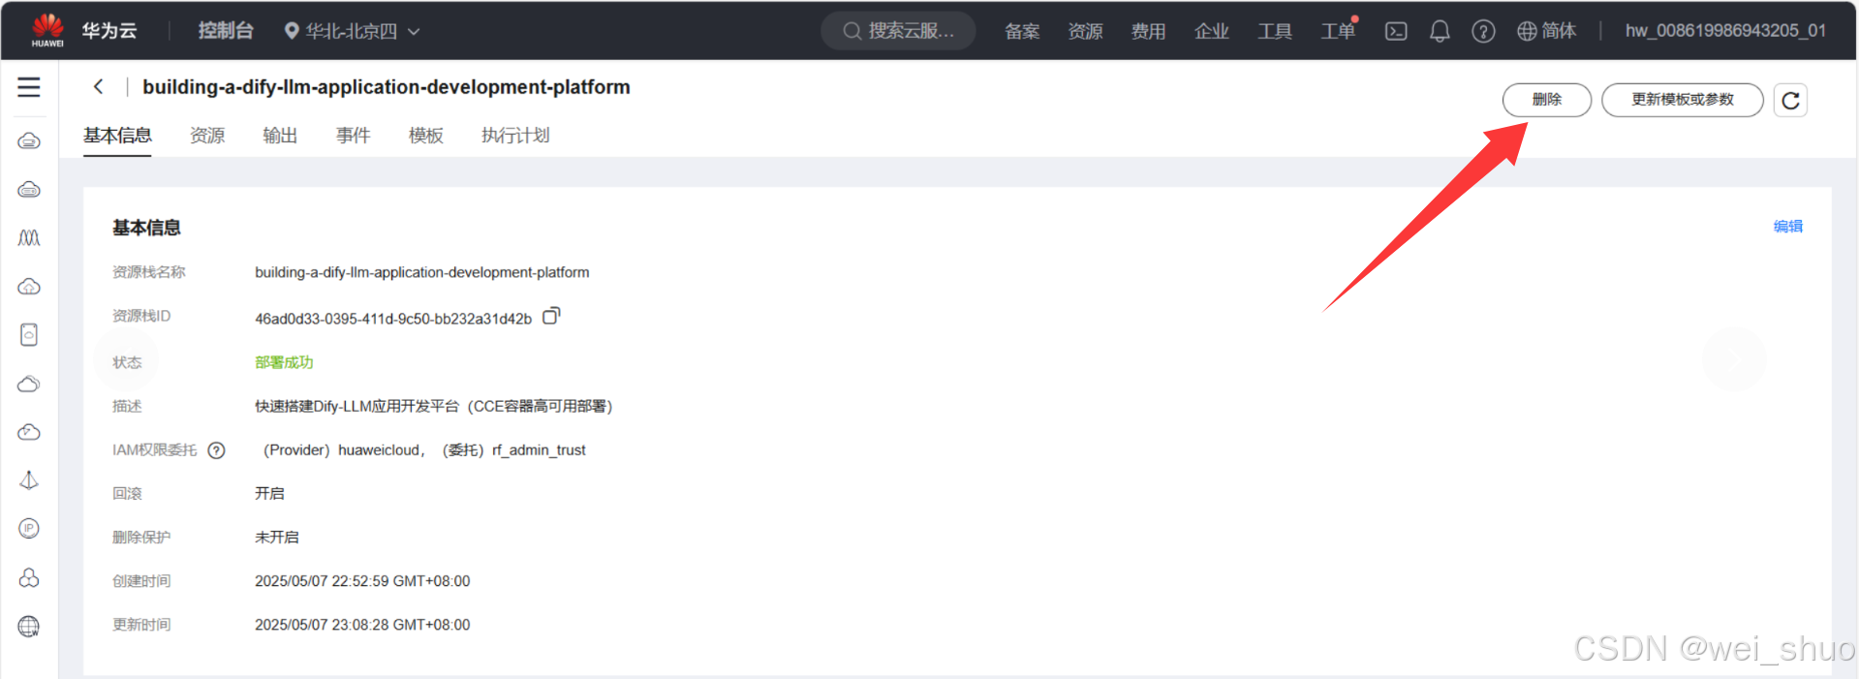1859x679 pixels.
Task: Open the help question-mark icon in top bar
Action: [x=1483, y=31]
